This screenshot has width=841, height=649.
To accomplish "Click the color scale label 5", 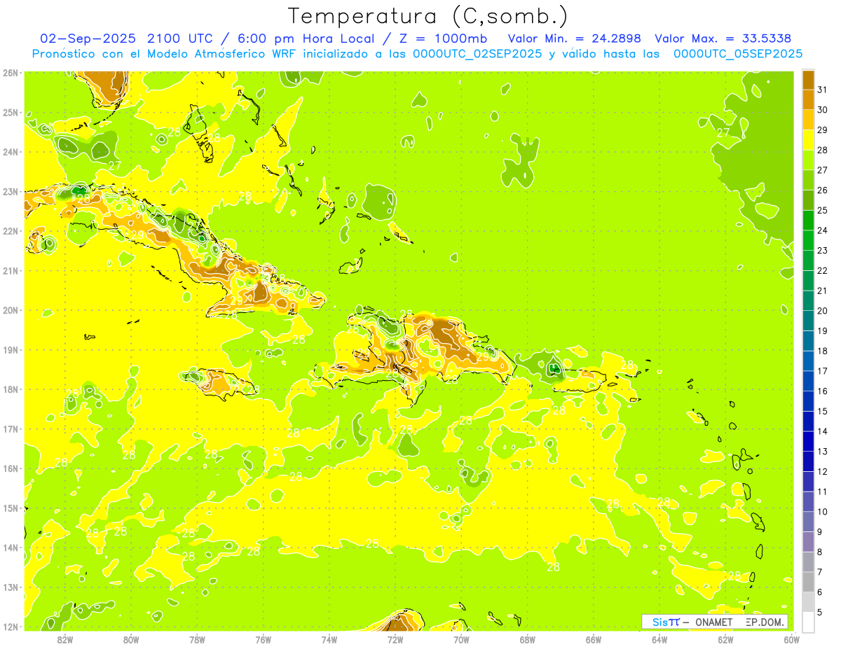I will [821, 611].
